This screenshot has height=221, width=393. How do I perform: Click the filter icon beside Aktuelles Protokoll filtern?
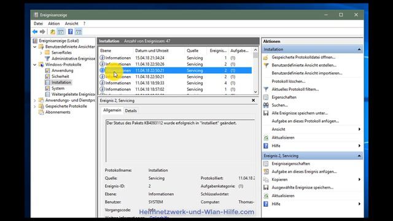[x=266, y=89]
